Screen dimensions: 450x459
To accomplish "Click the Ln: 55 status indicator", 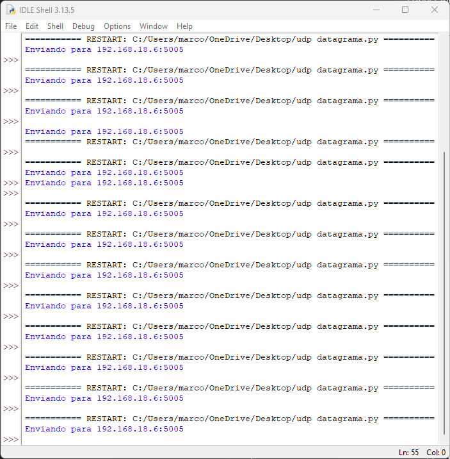I will (408, 453).
